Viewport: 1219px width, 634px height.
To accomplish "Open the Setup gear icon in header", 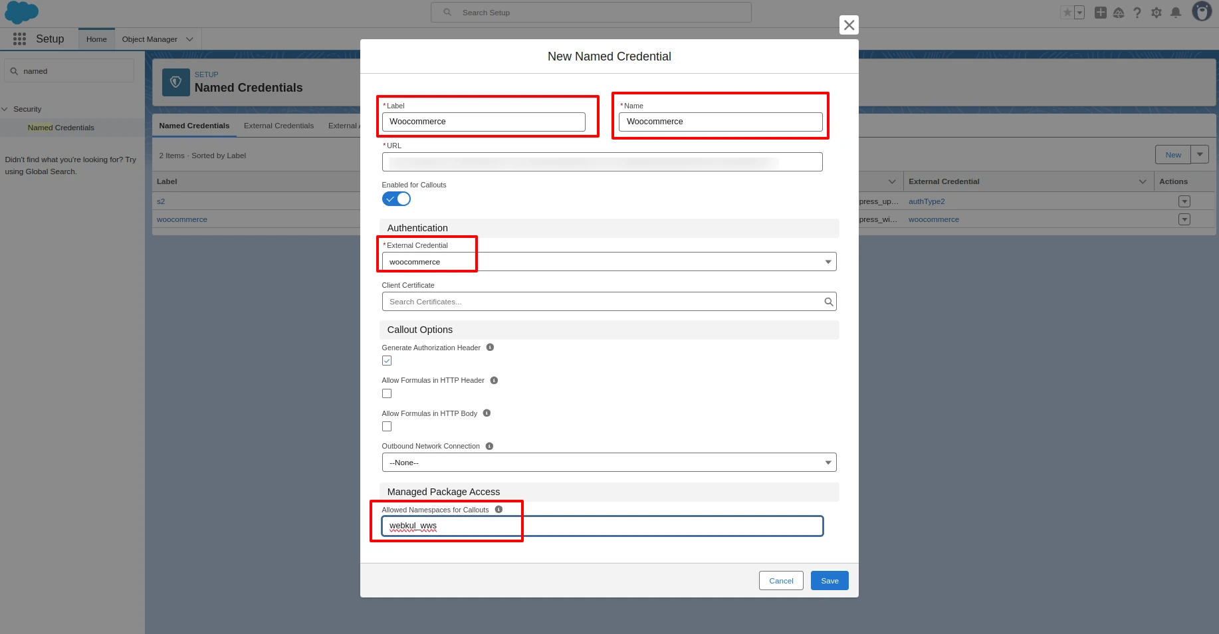I will 1157,12.
